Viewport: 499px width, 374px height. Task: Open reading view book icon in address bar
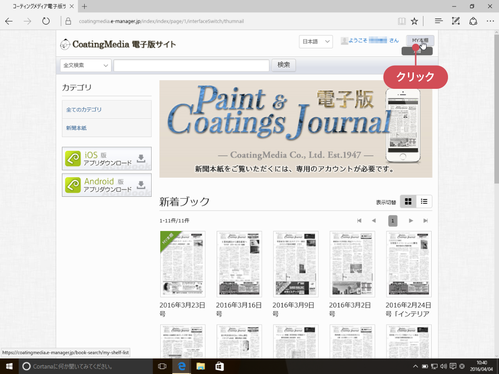point(402,21)
